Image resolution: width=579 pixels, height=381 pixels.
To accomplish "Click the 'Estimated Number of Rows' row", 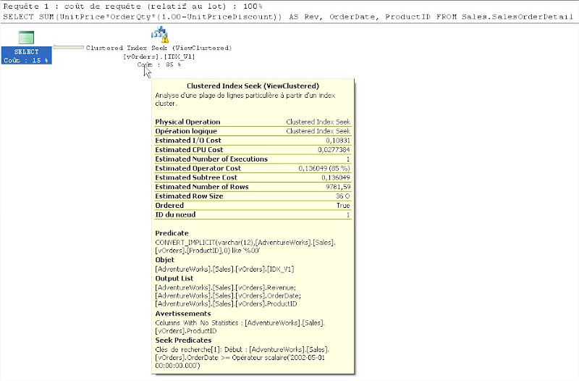I will tap(253, 187).
